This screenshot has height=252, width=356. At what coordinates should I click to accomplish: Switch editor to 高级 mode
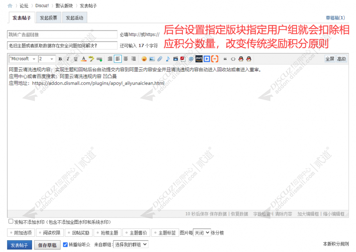[342, 59]
